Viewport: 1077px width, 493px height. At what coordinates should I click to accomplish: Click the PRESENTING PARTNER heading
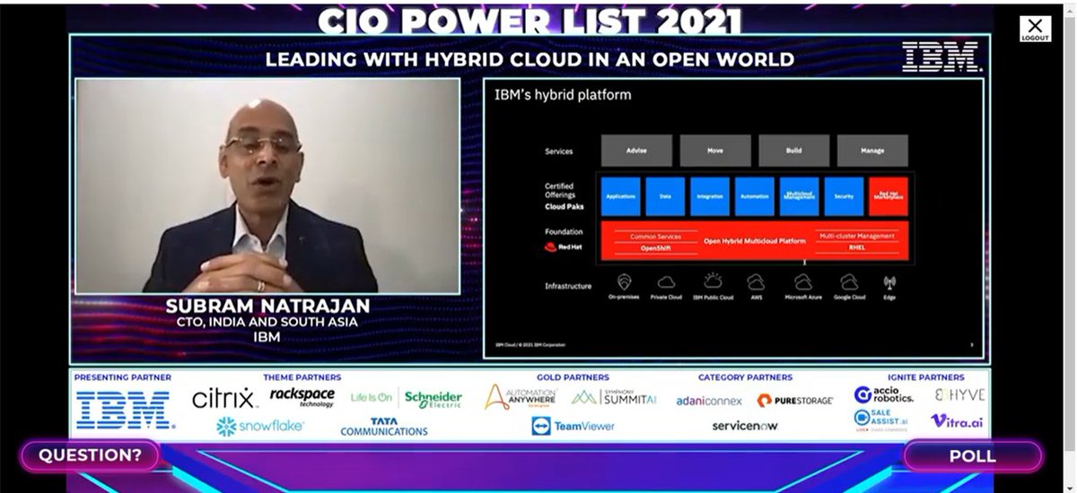(x=122, y=377)
